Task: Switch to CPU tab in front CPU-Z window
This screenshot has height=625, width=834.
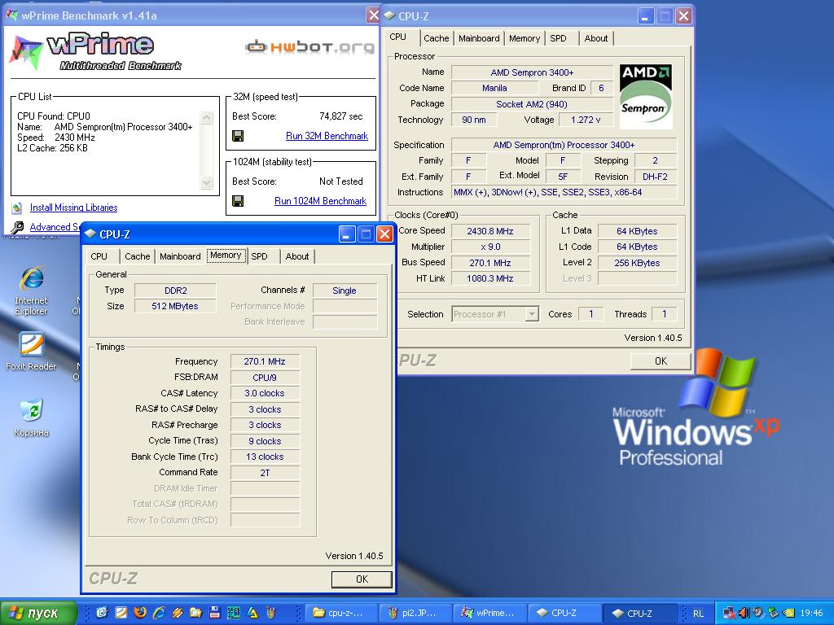Action: [x=99, y=256]
